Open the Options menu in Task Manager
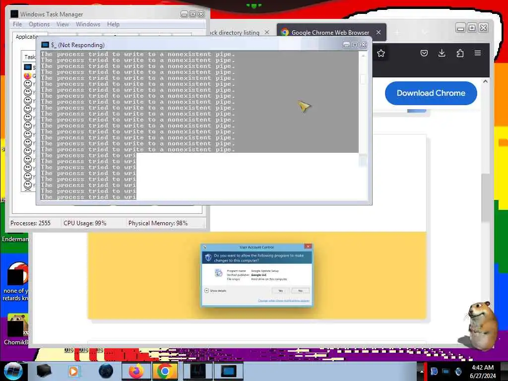This screenshot has width=508, height=381. tap(39, 24)
